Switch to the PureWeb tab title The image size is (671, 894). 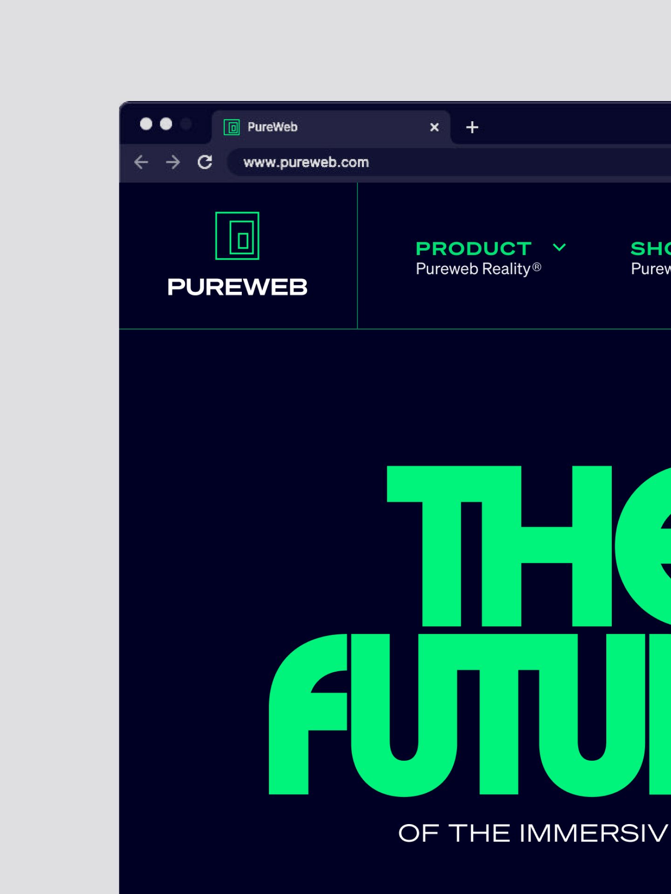click(x=273, y=127)
